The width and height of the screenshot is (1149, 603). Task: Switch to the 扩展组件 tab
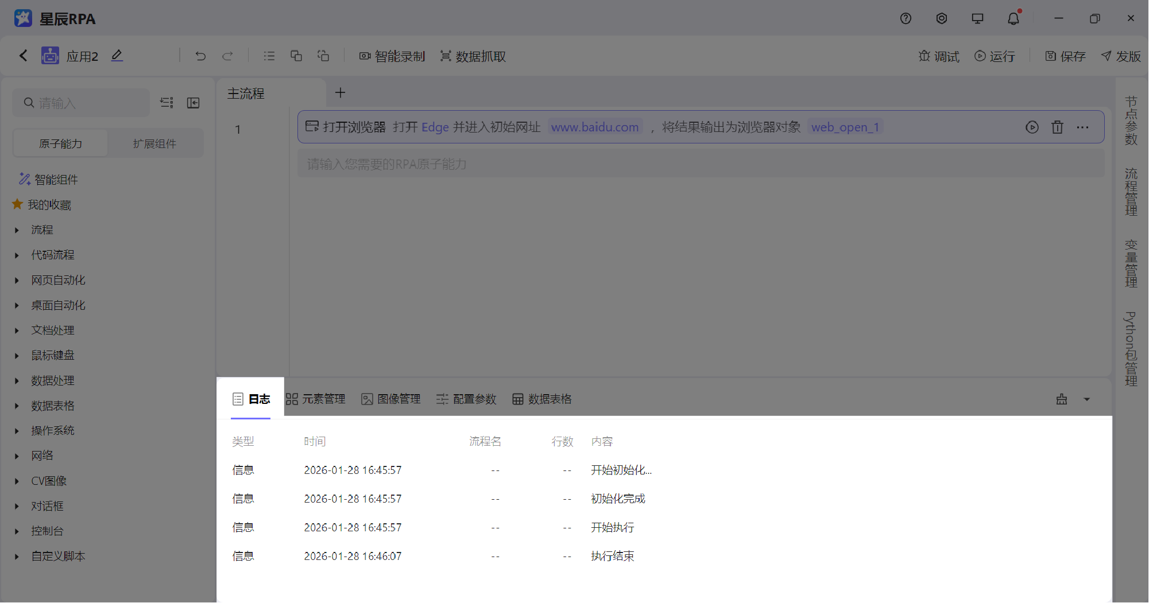coord(154,143)
